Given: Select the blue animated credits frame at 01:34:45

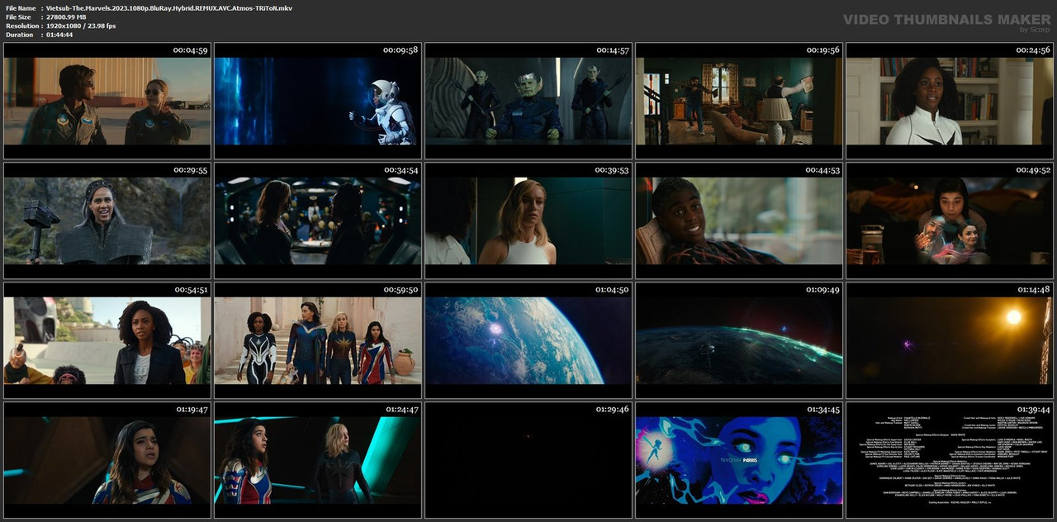Looking at the screenshot, I should tap(739, 460).
